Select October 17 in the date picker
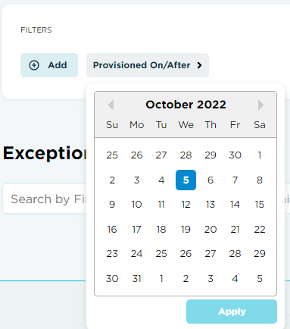 [x=136, y=230]
